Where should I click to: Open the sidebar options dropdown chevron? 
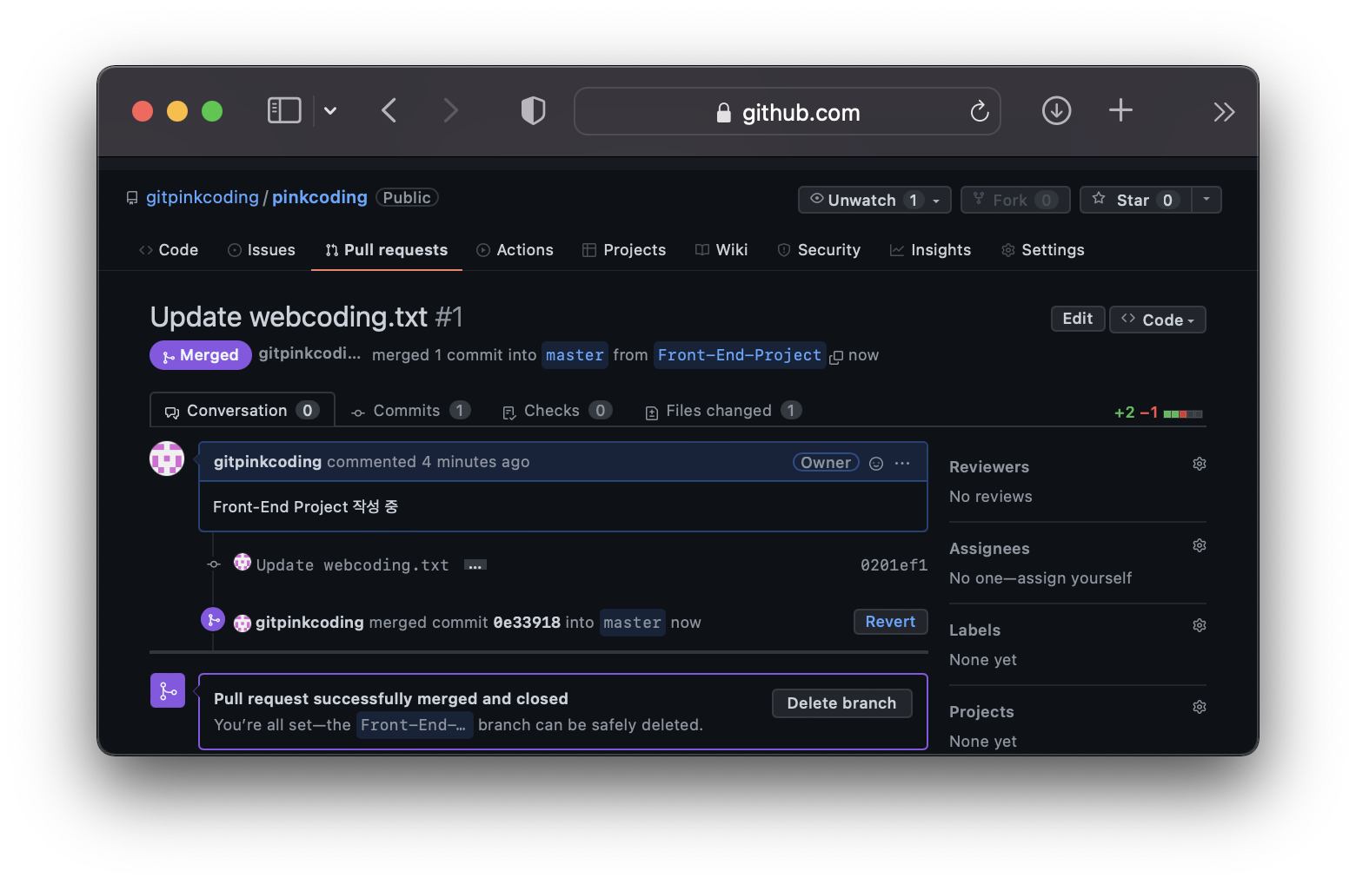pyautogui.click(x=330, y=111)
